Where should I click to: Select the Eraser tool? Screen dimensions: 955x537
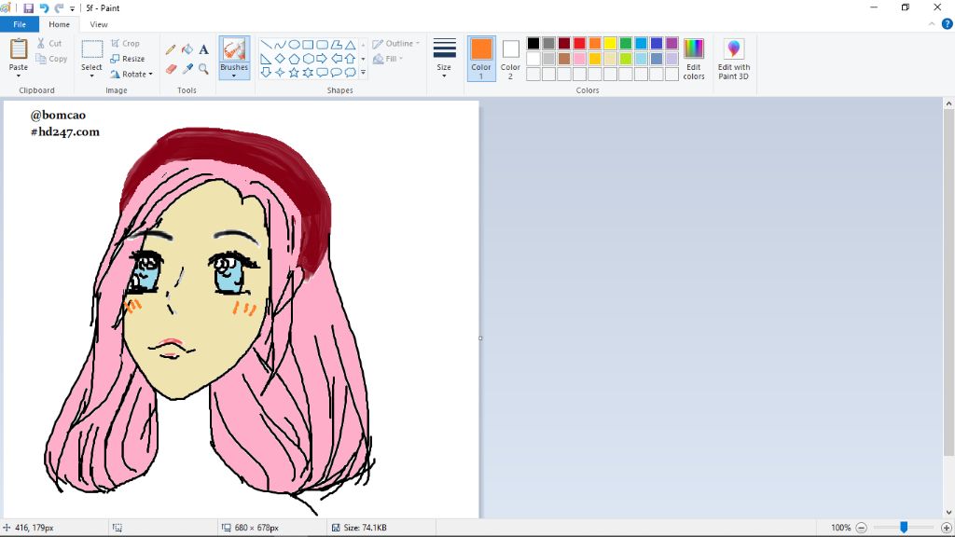[171, 69]
